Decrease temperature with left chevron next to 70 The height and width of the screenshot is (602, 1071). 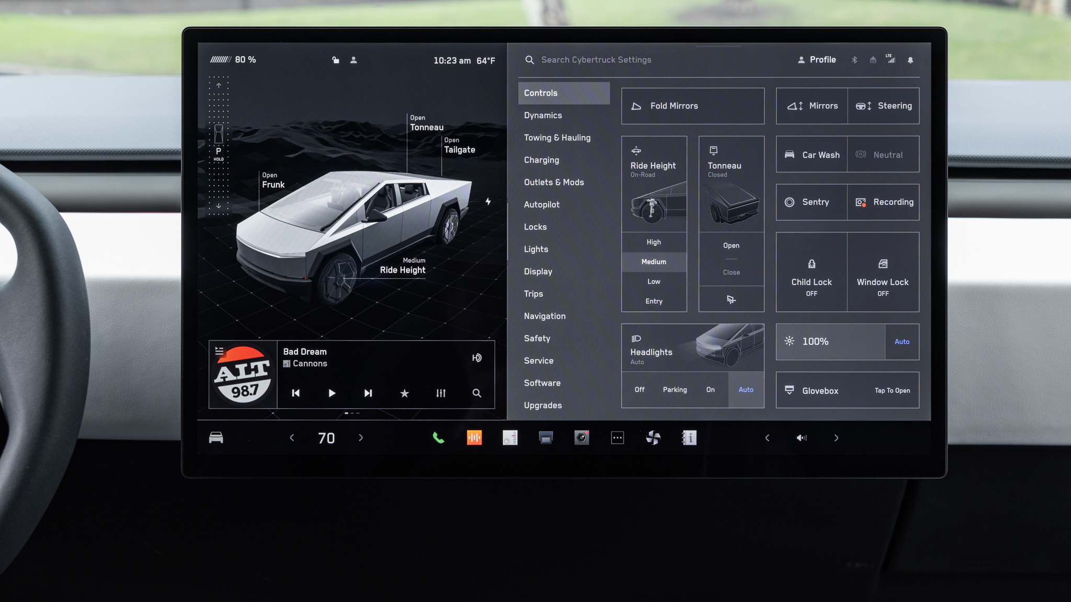pos(292,438)
